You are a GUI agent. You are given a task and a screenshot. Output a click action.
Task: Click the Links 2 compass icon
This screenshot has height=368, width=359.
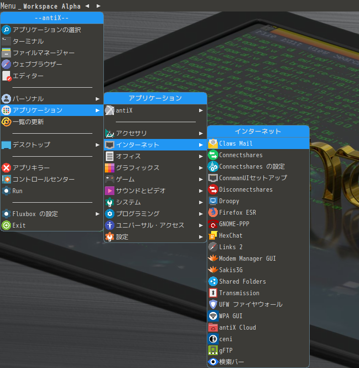pyautogui.click(x=213, y=247)
